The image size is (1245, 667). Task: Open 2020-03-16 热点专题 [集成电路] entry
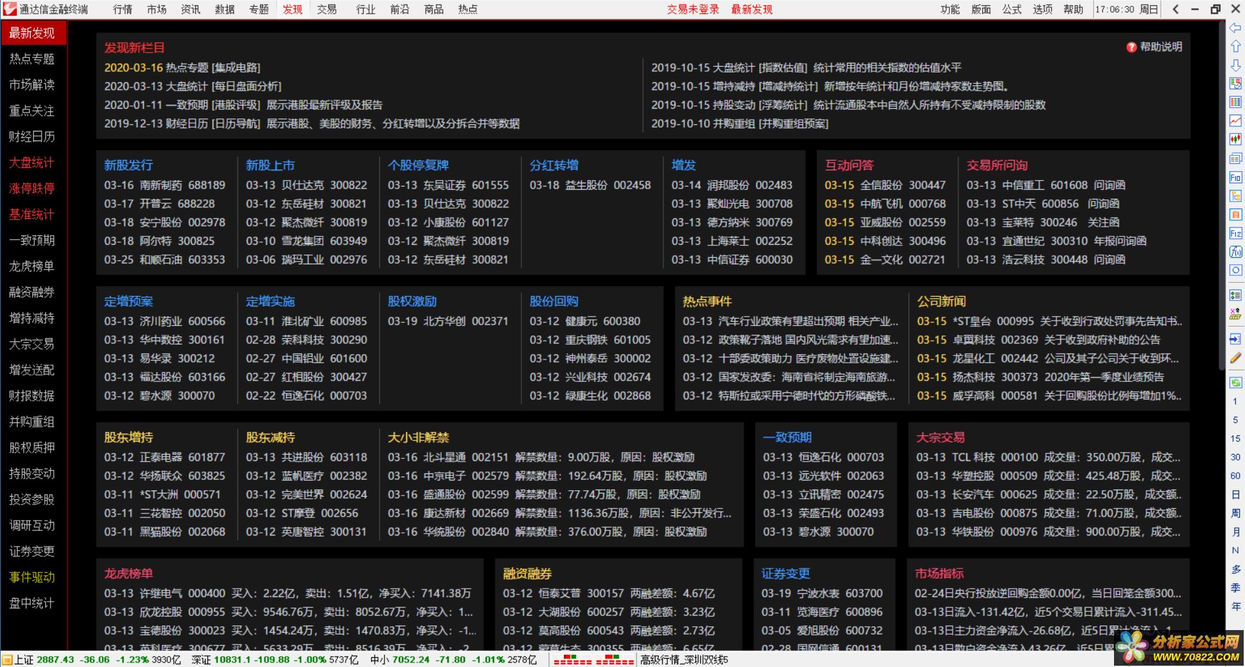pos(182,67)
